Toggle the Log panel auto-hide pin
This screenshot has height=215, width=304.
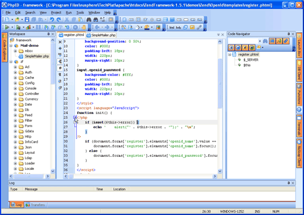[x=289, y=183]
